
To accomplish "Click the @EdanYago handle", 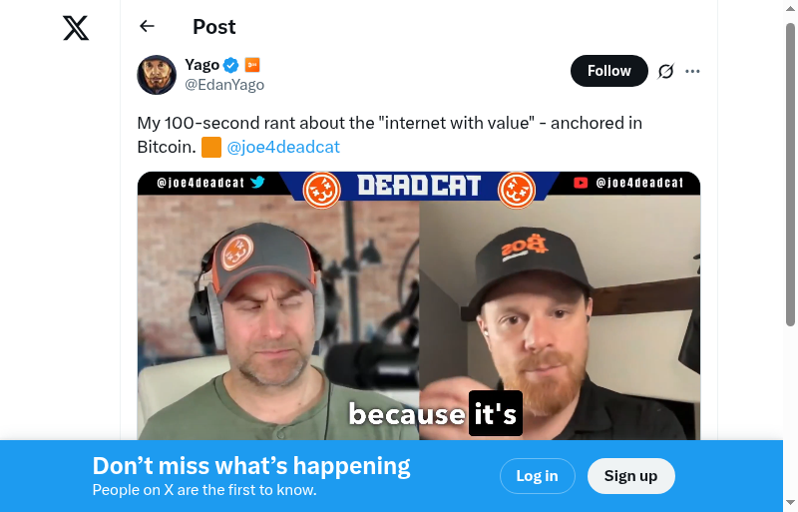I will coord(224,85).
